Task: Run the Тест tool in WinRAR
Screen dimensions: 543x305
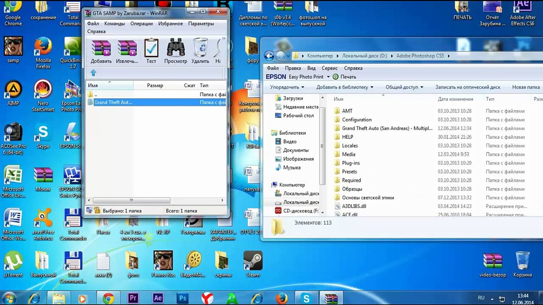Action: point(151,51)
